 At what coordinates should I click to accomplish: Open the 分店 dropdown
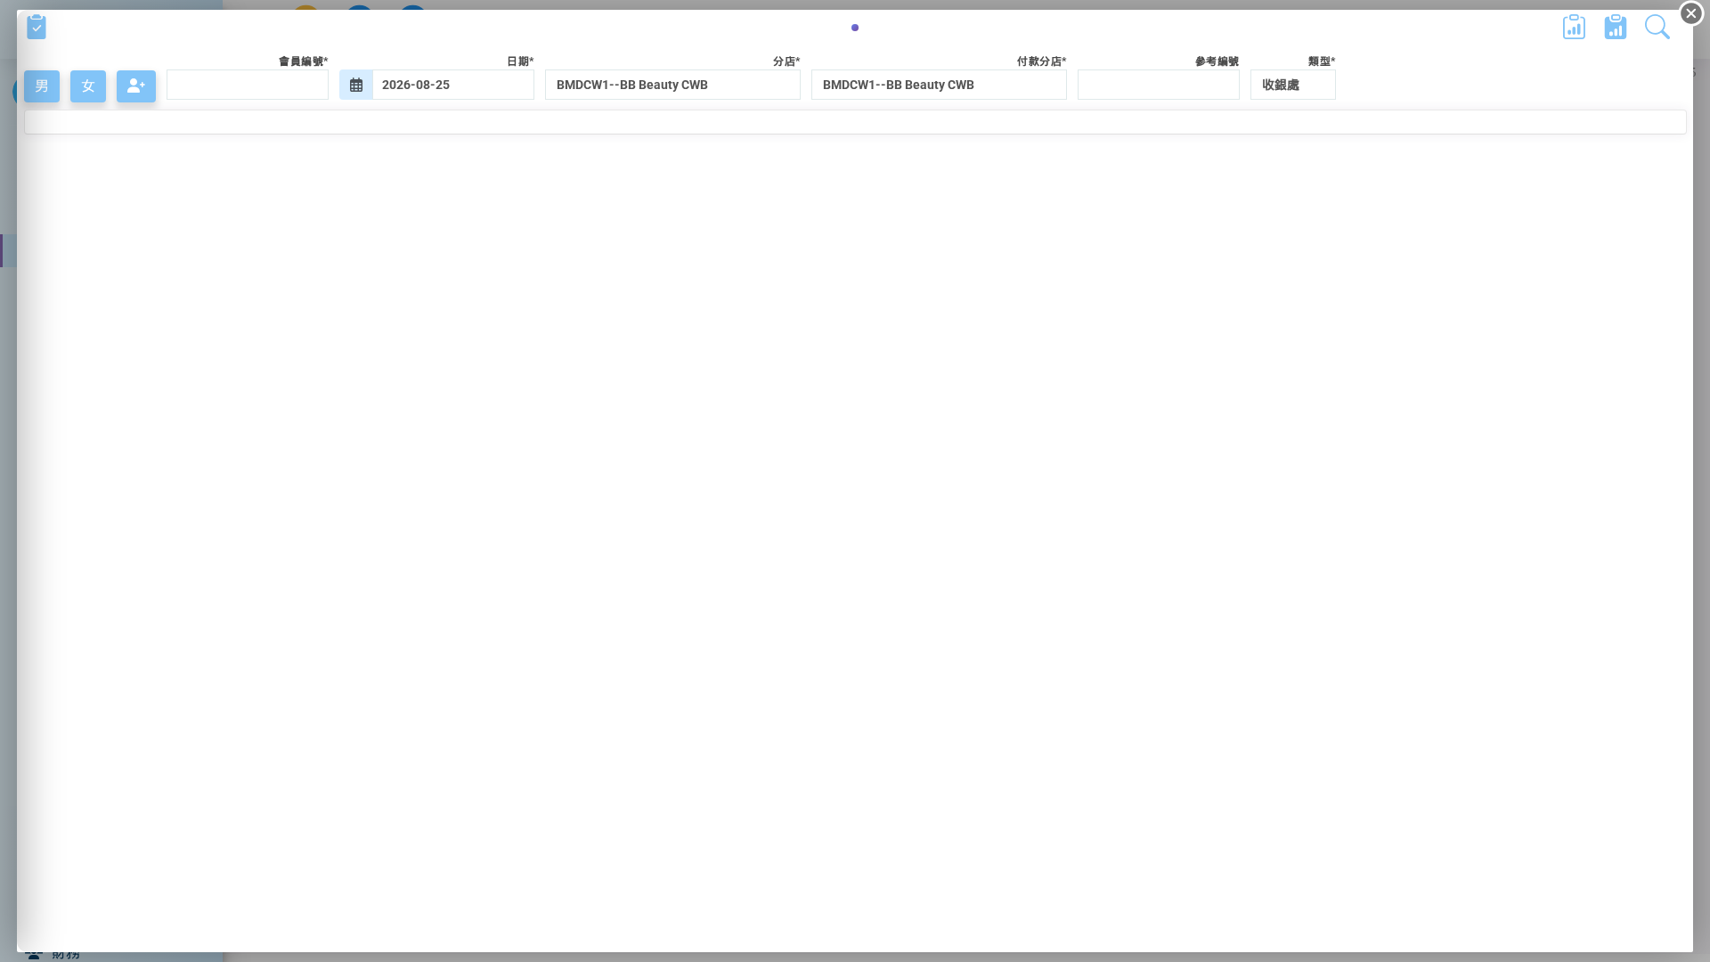(x=672, y=85)
